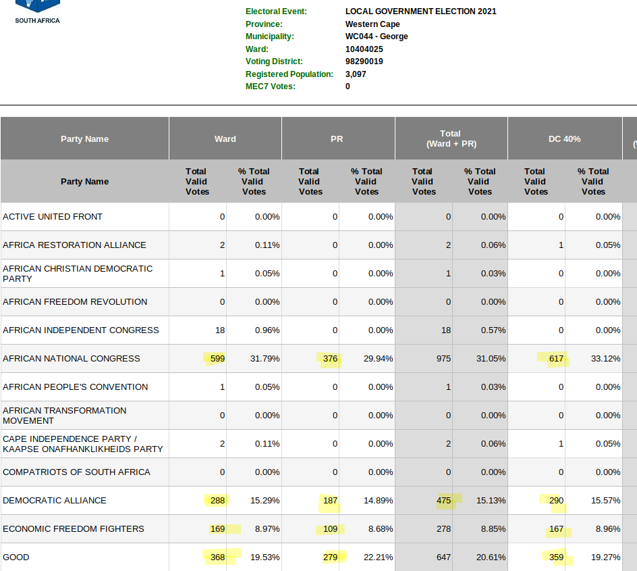Click ANC total votes 975

(x=443, y=359)
